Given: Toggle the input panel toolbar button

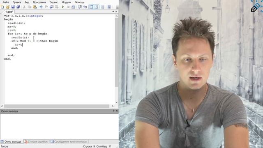Looking at the screenshot, I should (x=97, y=7).
